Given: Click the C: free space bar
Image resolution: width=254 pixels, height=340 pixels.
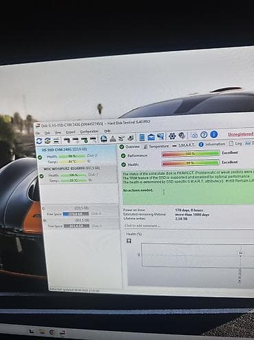Looking at the screenshot, I should [x=76, y=214].
